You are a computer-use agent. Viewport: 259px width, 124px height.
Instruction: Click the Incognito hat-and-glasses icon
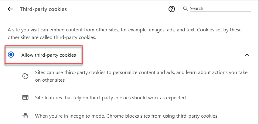pos(25,116)
